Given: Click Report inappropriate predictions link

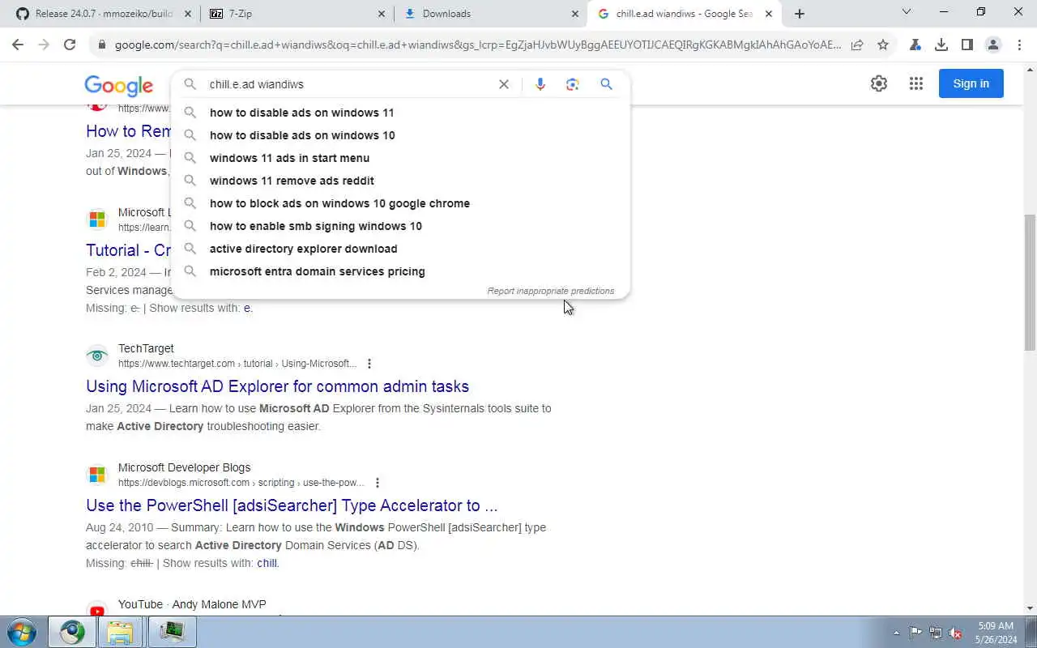Looking at the screenshot, I should (x=551, y=291).
